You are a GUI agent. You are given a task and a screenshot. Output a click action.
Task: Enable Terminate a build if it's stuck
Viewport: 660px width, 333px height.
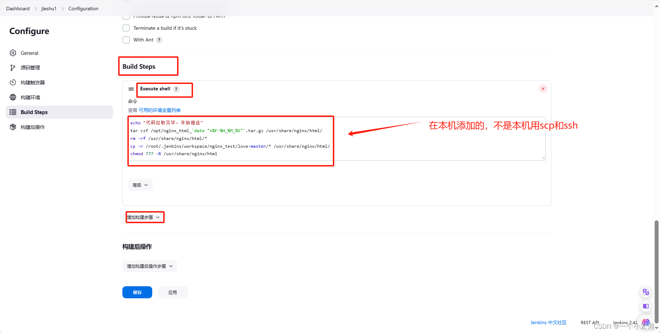coord(126,28)
